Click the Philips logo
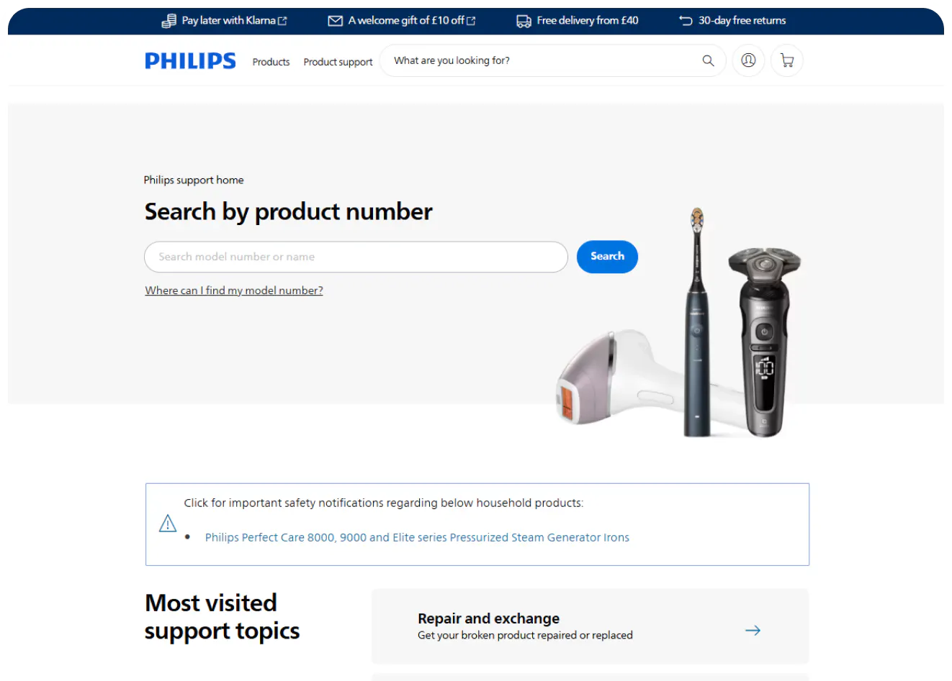Screen dimensions: 952x681 (190, 61)
